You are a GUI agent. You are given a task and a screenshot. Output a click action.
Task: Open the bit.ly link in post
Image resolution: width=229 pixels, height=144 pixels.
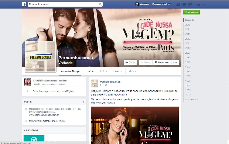pos(103,103)
